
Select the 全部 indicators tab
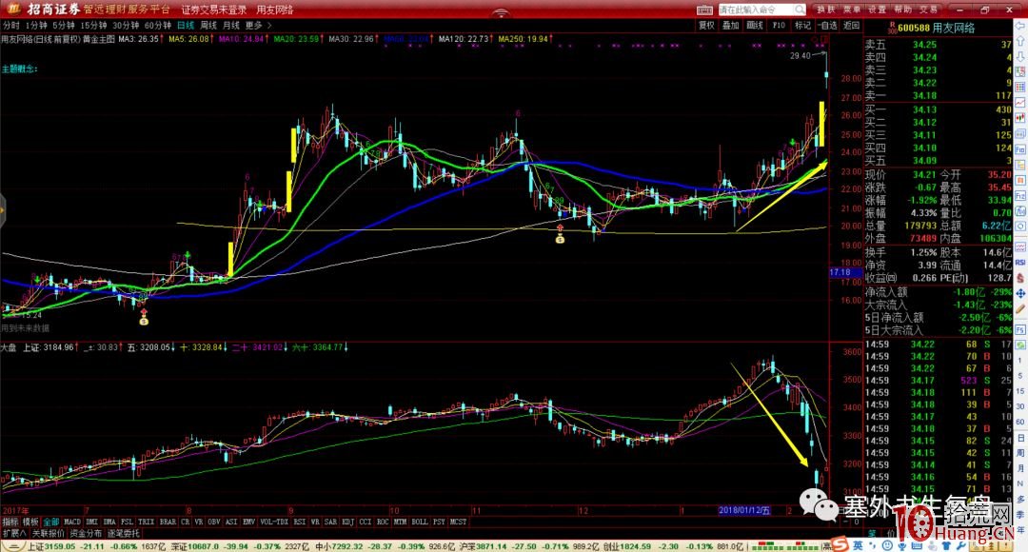[51, 522]
